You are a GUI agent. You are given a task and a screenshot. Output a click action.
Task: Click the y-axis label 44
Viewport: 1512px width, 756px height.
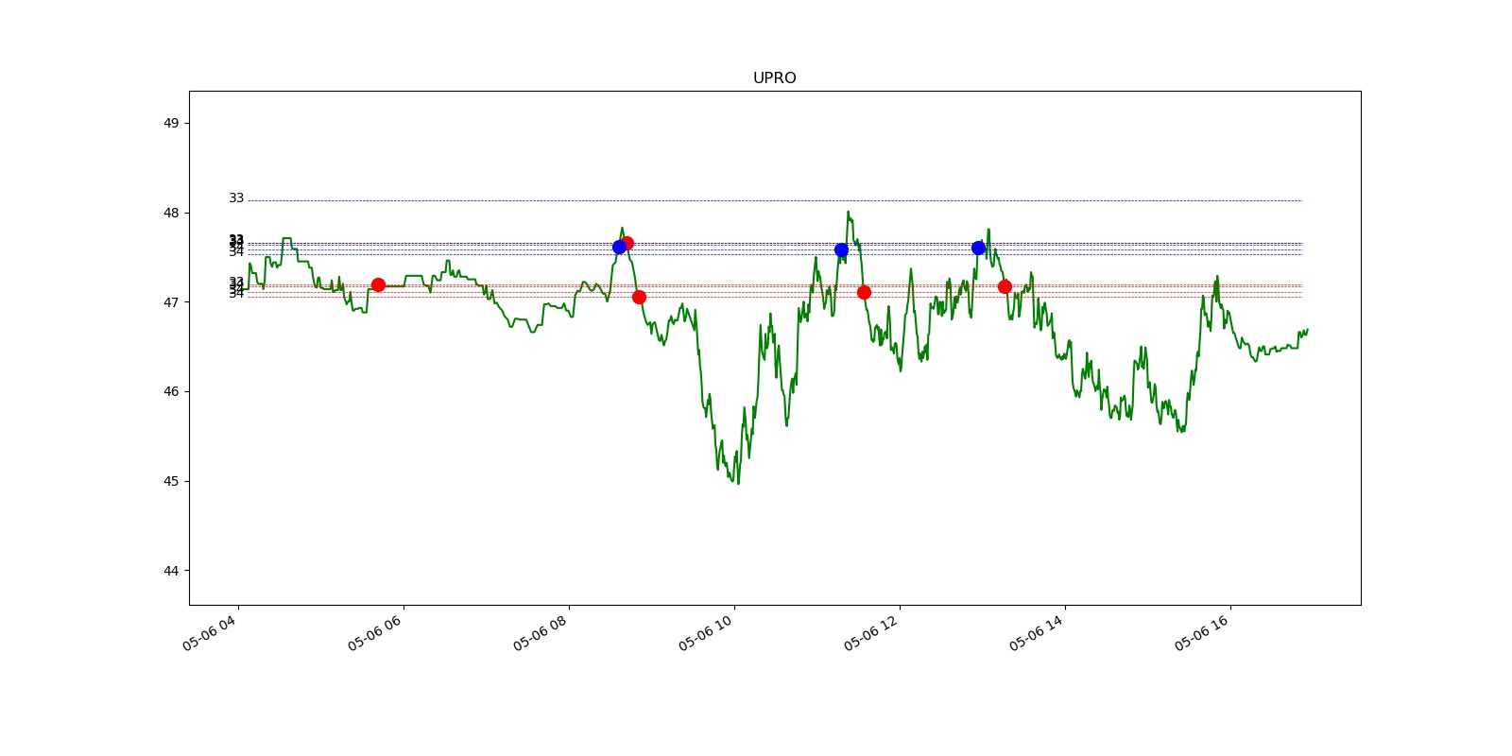pos(171,571)
